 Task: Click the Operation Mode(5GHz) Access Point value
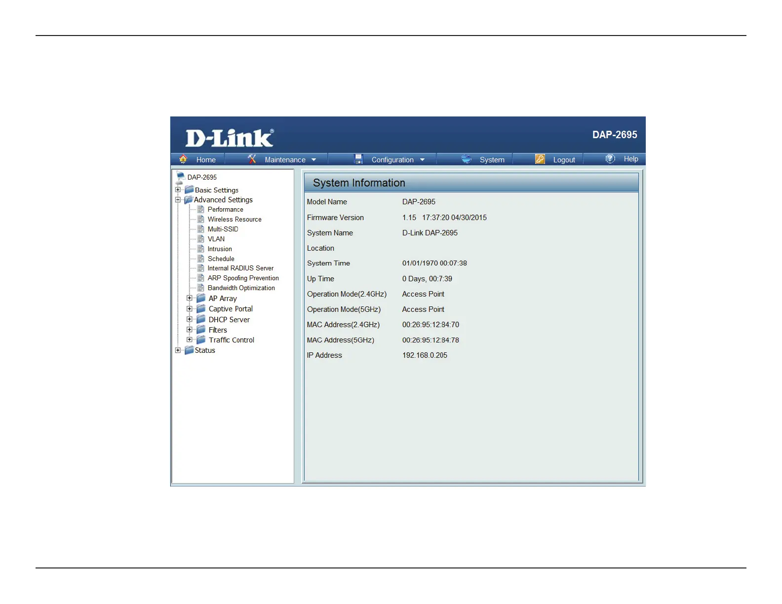pyautogui.click(x=423, y=309)
